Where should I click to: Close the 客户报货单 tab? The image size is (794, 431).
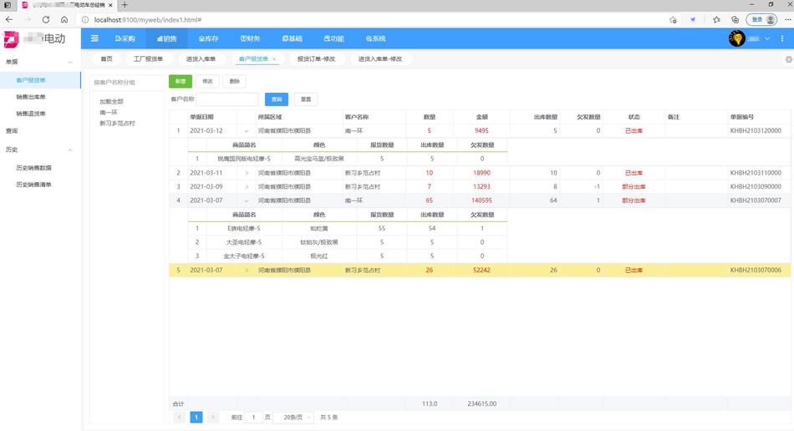(274, 59)
